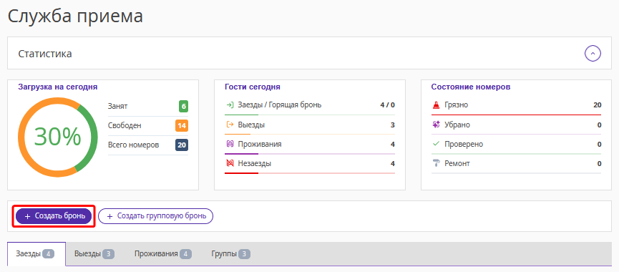Click the green Занят badge showing 6

point(183,107)
